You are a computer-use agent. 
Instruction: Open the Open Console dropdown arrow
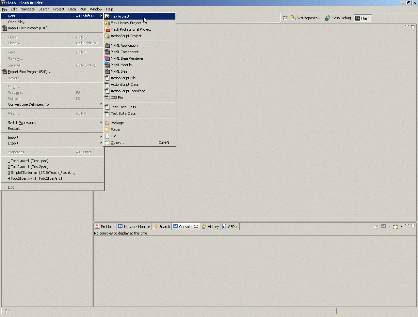coord(401,227)
